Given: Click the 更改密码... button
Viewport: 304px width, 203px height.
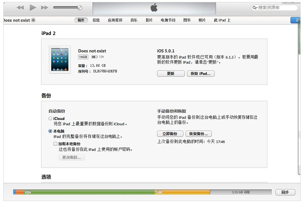Looking at the screenshot, I should [72, 157].
